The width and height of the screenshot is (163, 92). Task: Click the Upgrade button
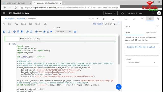111,13
